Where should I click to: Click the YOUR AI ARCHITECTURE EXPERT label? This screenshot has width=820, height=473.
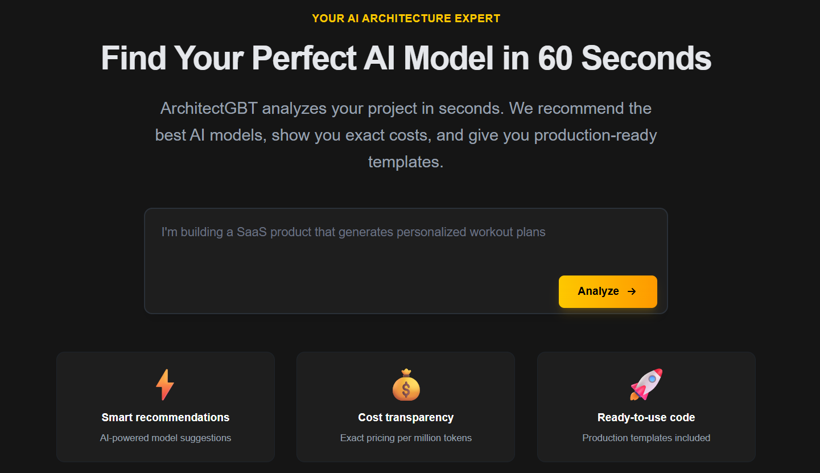[406, 18]
